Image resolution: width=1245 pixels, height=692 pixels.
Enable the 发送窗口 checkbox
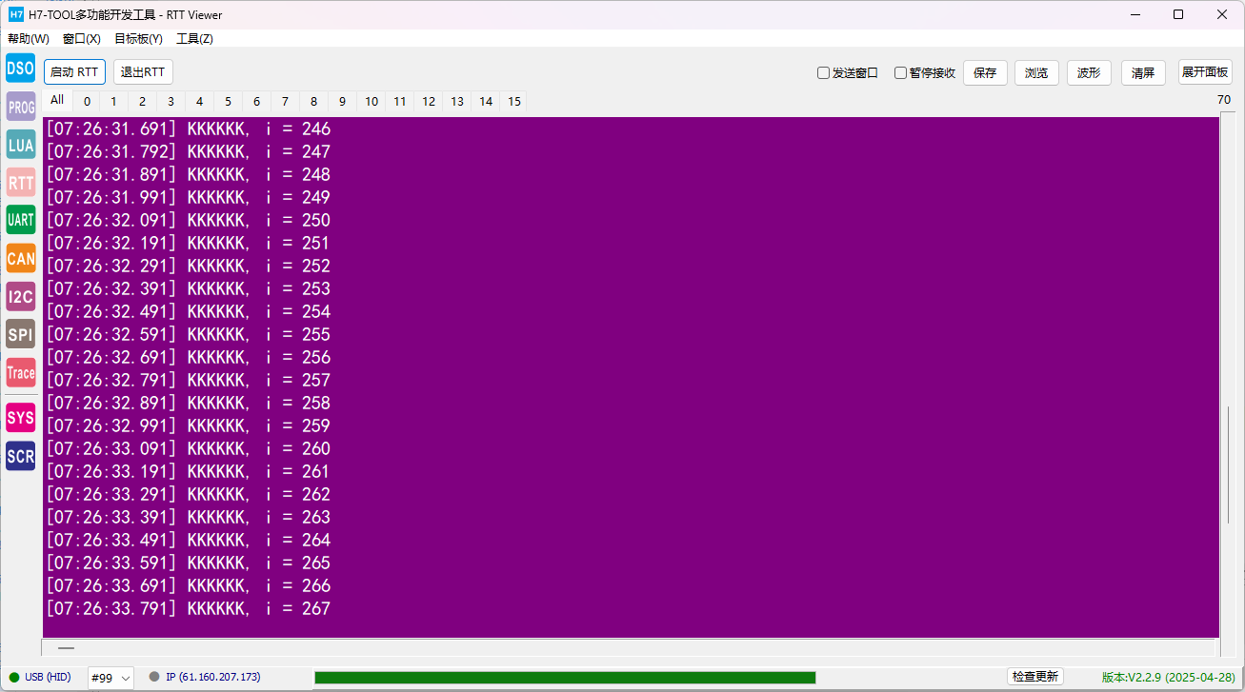click(x=823, y=73)
